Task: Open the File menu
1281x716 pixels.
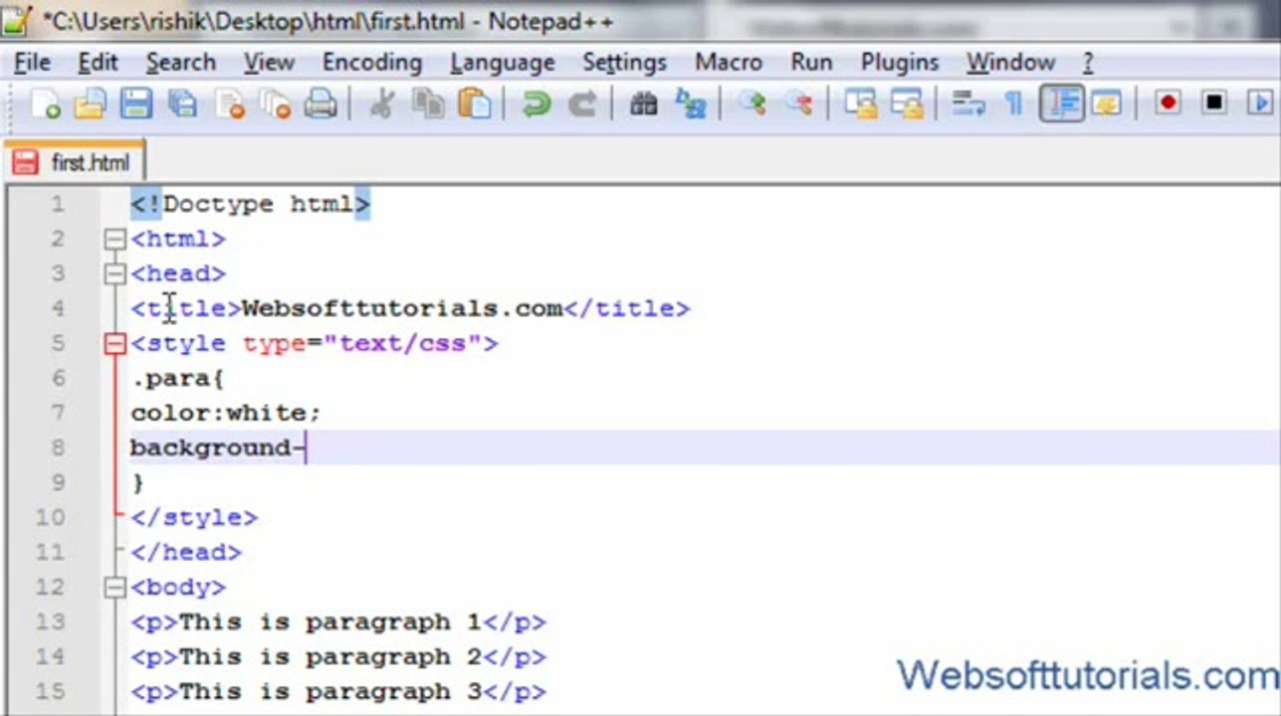Action: tap(32, 63)
